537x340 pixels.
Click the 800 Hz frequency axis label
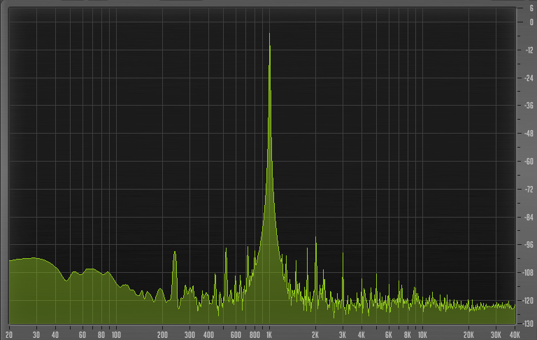[255, 335]
